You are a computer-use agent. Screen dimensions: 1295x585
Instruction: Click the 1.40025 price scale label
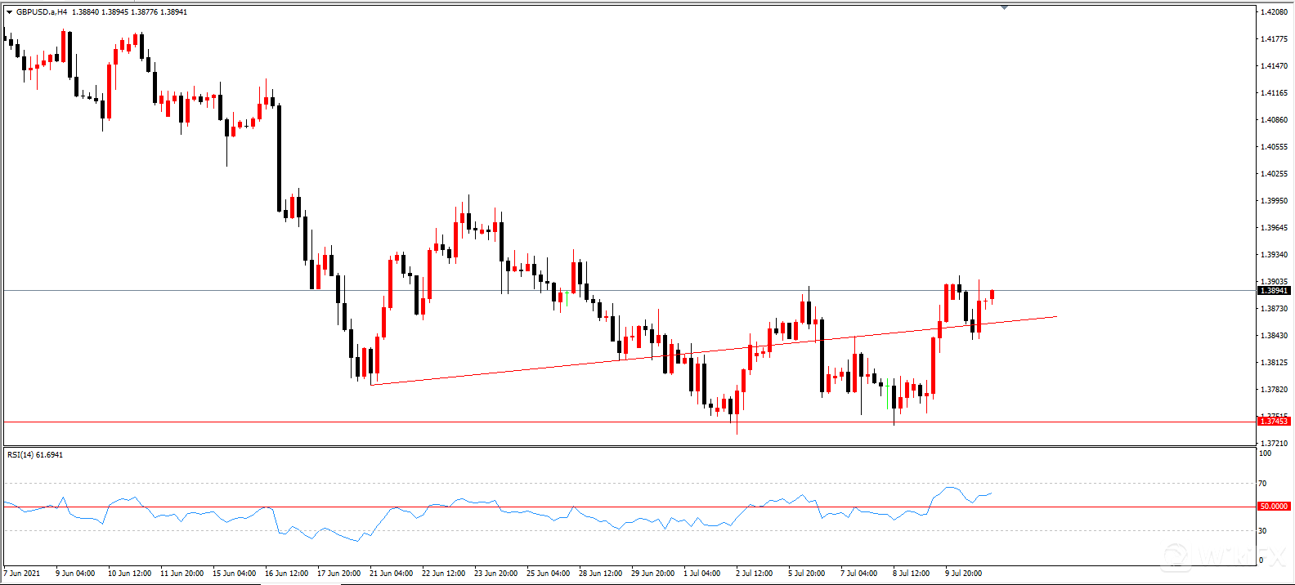[x=1275, y=174]
